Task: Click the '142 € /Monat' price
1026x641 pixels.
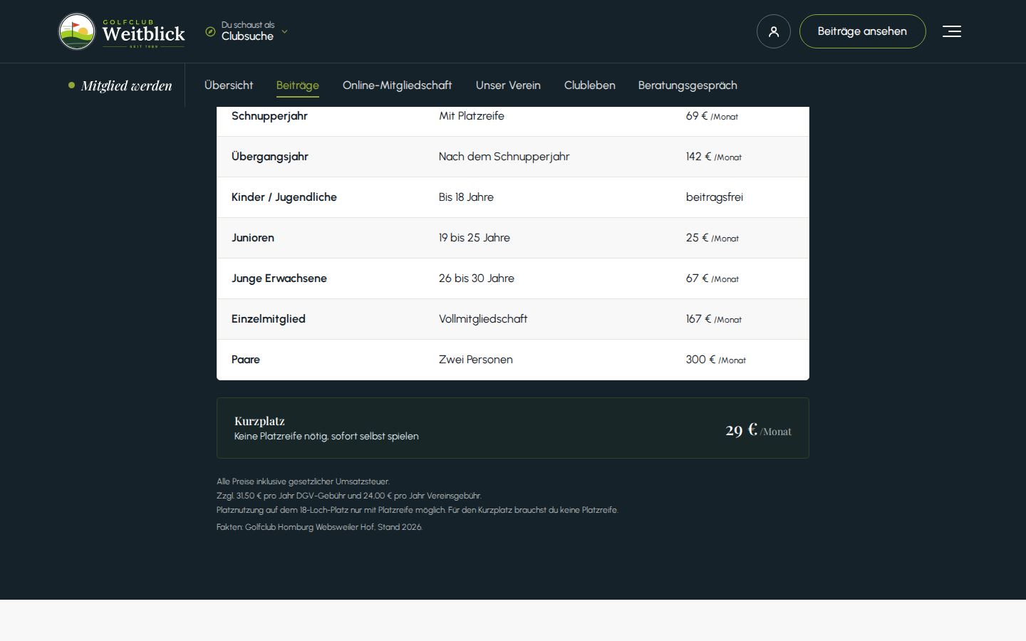Action: coord(714,157)
